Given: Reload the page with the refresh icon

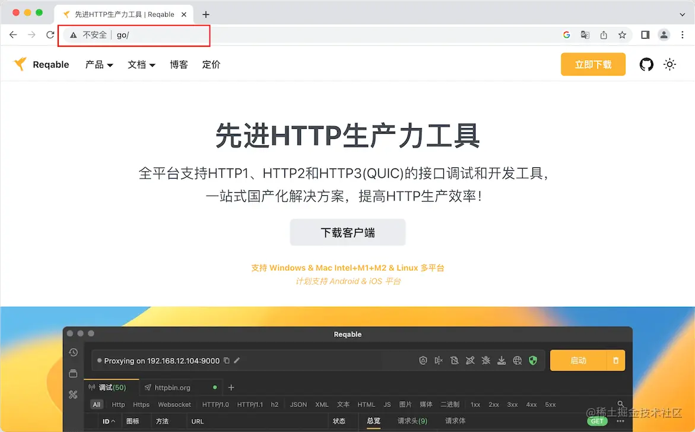Looking at the screenshot, I should pos(50,34).
